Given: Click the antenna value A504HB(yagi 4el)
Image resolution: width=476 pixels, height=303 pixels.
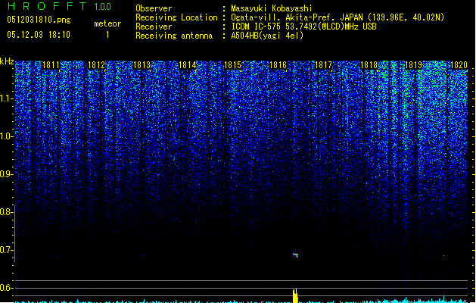Looking at the screenshot, I should 267,36.
